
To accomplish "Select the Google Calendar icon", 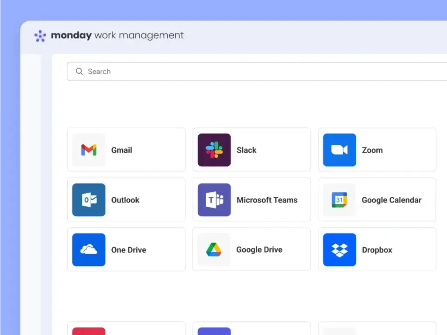I will click(x=340, y=200).
